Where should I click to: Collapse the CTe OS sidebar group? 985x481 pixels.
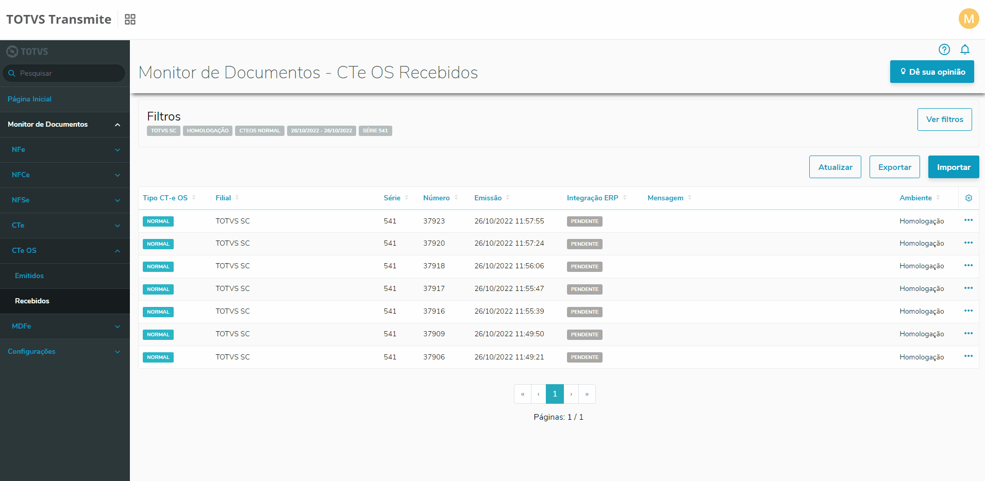pyautogui.click(x=65, y=251)
